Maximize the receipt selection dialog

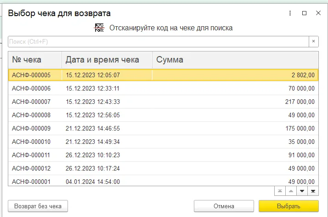click(305, 13)
